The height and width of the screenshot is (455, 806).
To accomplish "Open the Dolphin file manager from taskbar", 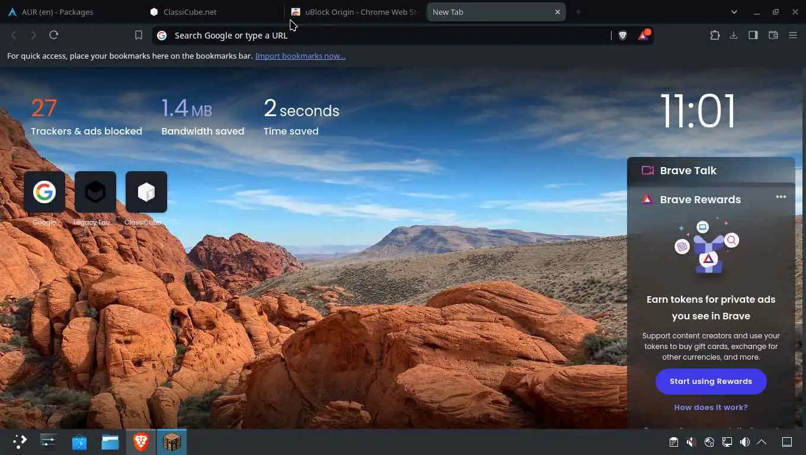I will coord(110,441).
